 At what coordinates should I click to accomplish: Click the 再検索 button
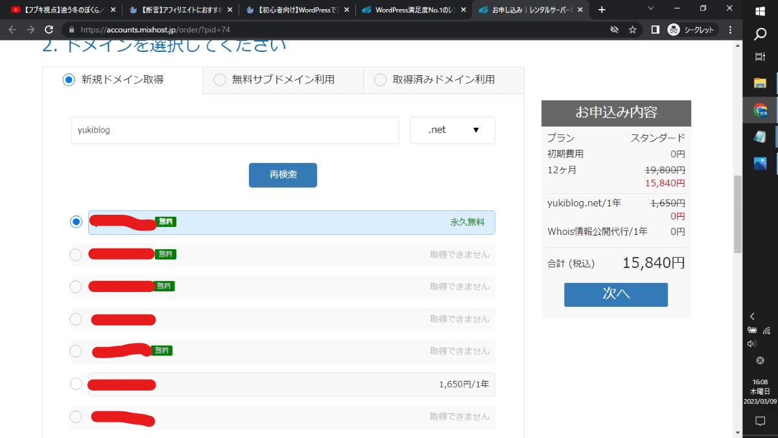[283, 175]
